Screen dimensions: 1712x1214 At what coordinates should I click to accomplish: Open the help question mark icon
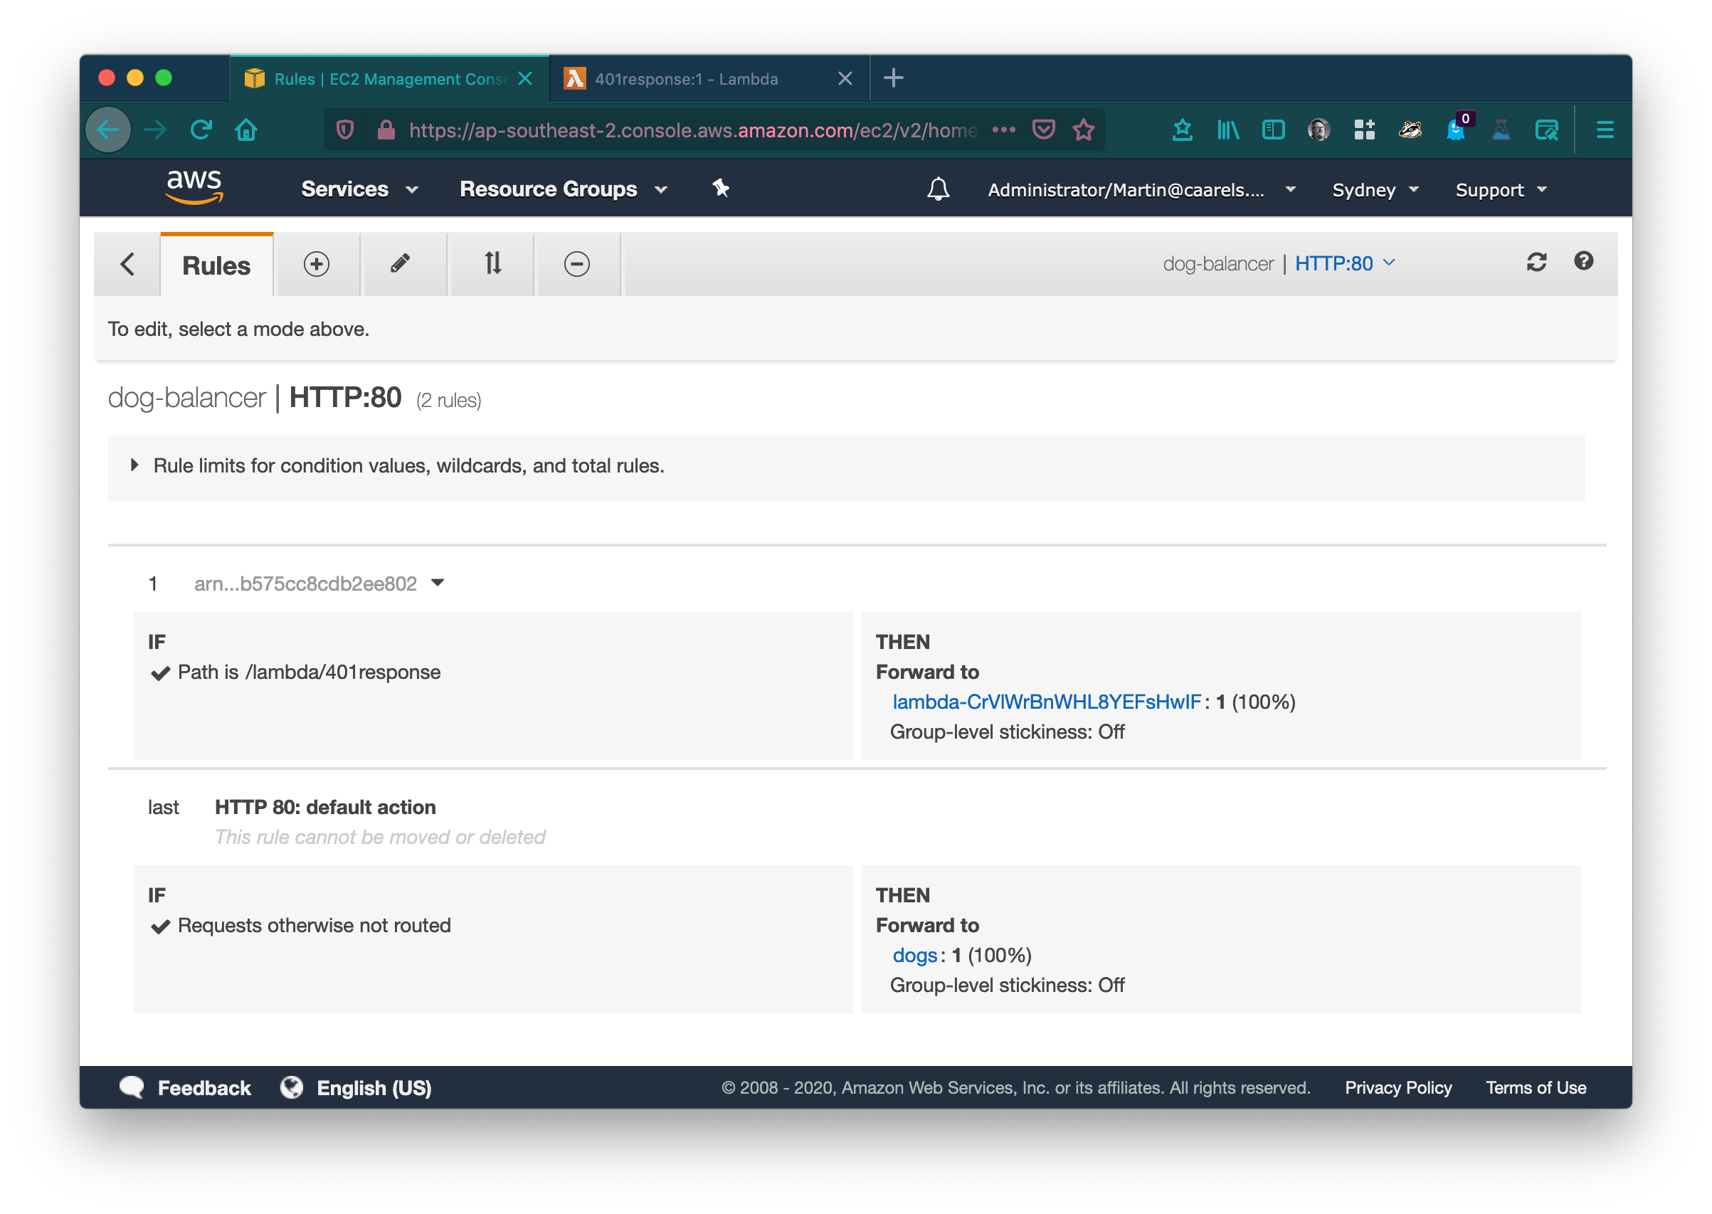1583,261
